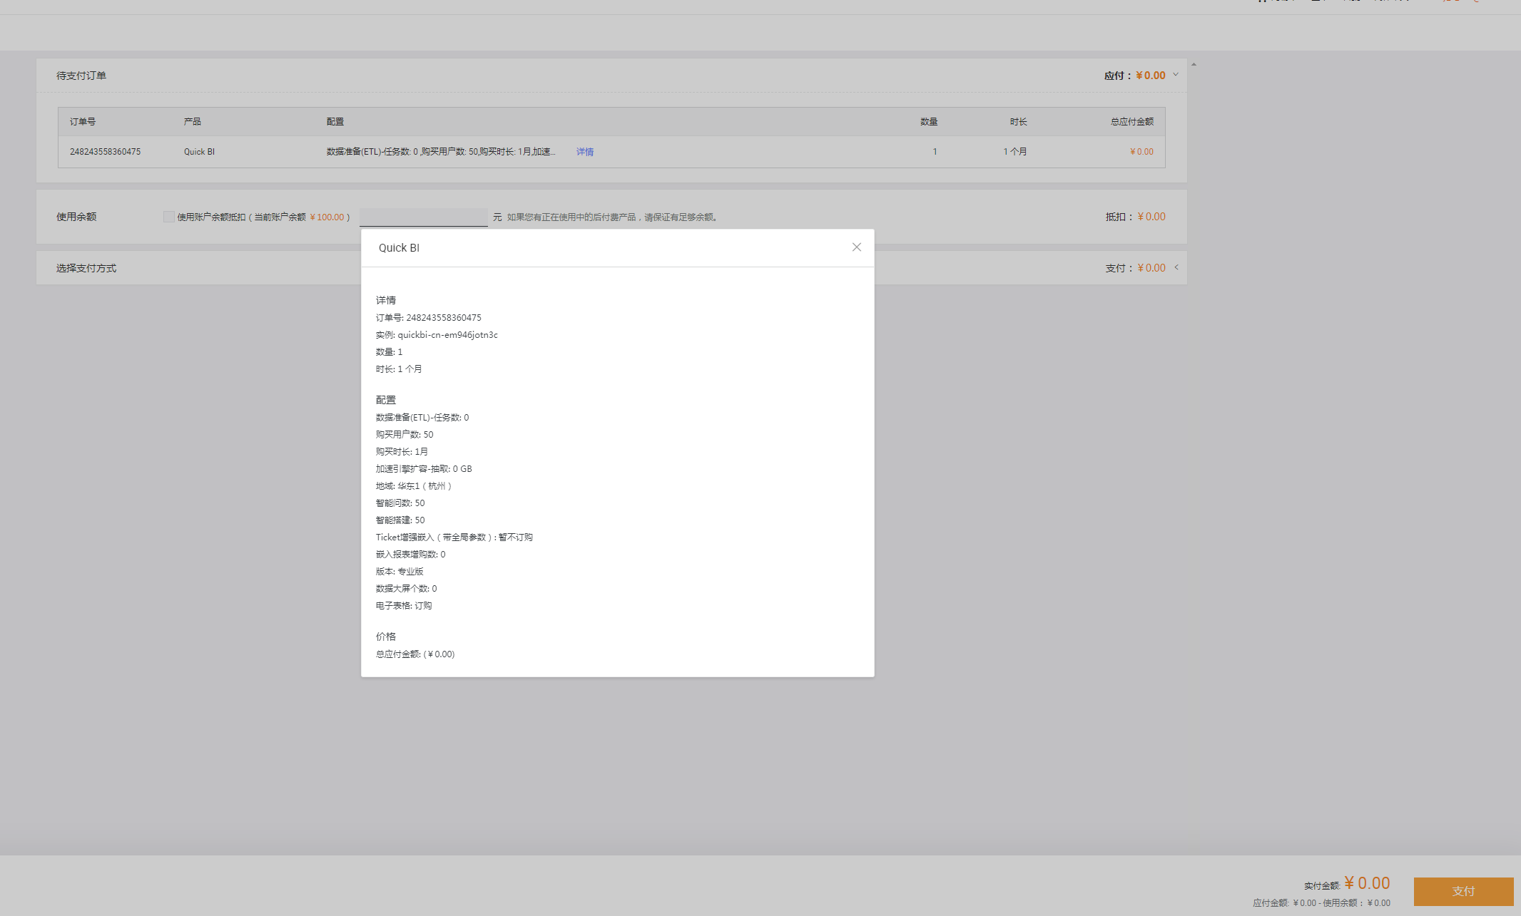Image resolution: width=1521 pixels, height=916 pixels.
Task: Click 总应付金额 (¥0.00) in dialog
Action: click(x=415, y=654)
